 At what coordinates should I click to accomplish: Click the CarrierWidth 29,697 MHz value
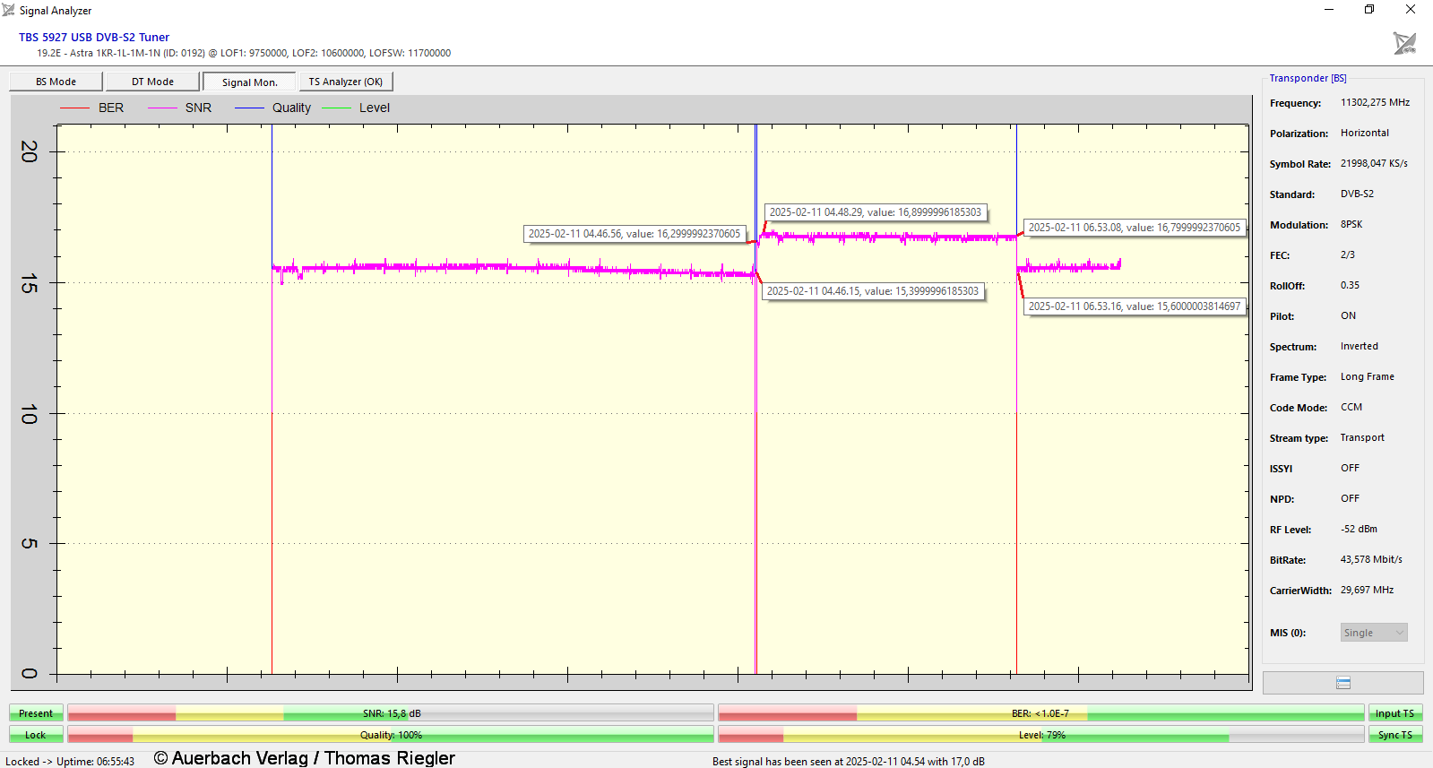click(x=1367, y=590)
